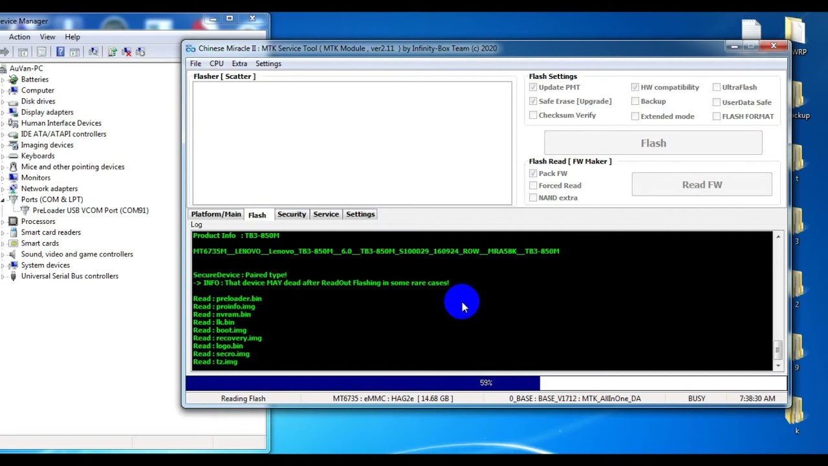Click the log area scrollbar down arrow

pos(778,365)
